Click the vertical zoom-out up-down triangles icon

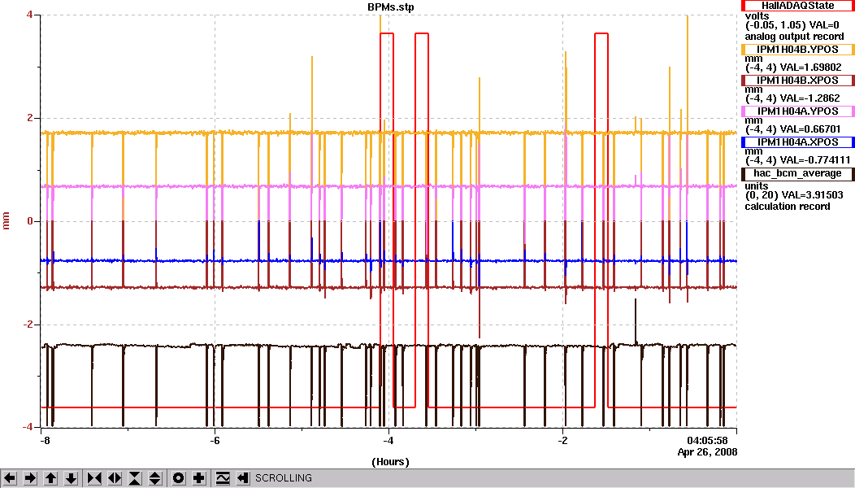(155, 478)
